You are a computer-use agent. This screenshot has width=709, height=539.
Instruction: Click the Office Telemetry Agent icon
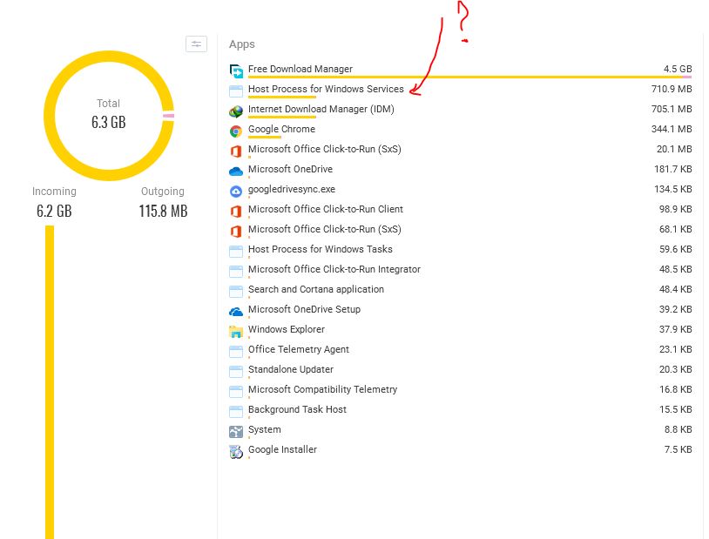pos(236,351)
